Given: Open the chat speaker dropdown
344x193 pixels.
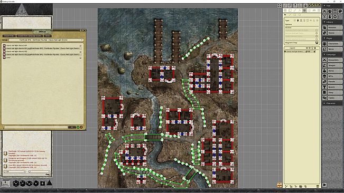Looking at the screenshot, I should [14, 171].
